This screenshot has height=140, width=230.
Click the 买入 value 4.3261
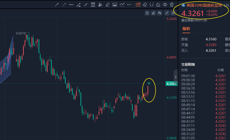point(211,50)
